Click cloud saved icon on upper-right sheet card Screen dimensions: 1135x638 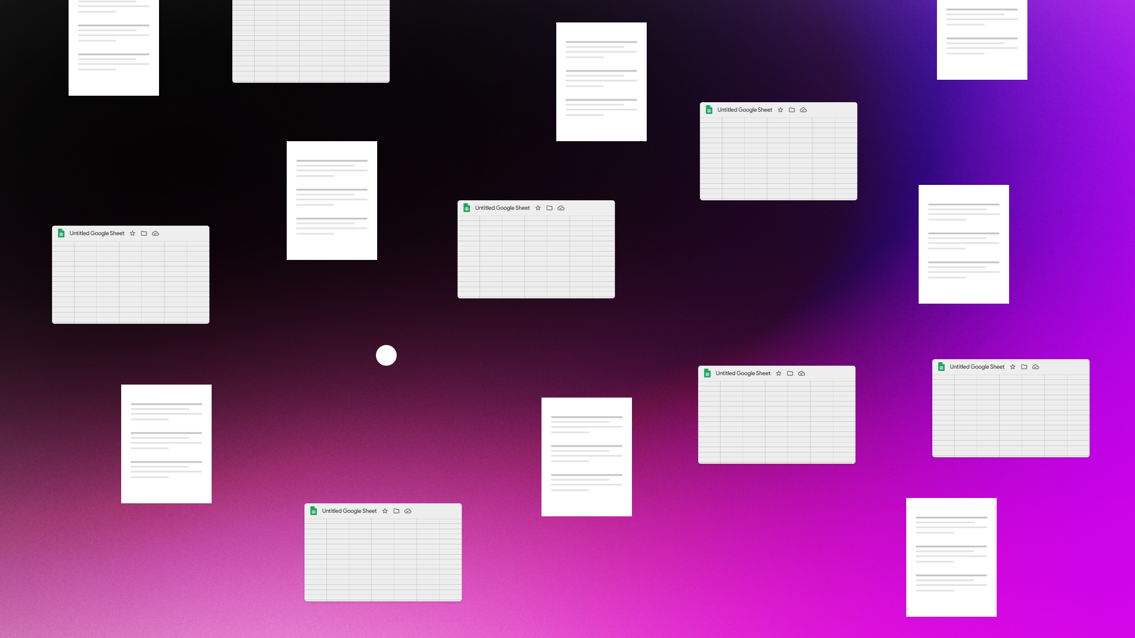coord(803,110)
